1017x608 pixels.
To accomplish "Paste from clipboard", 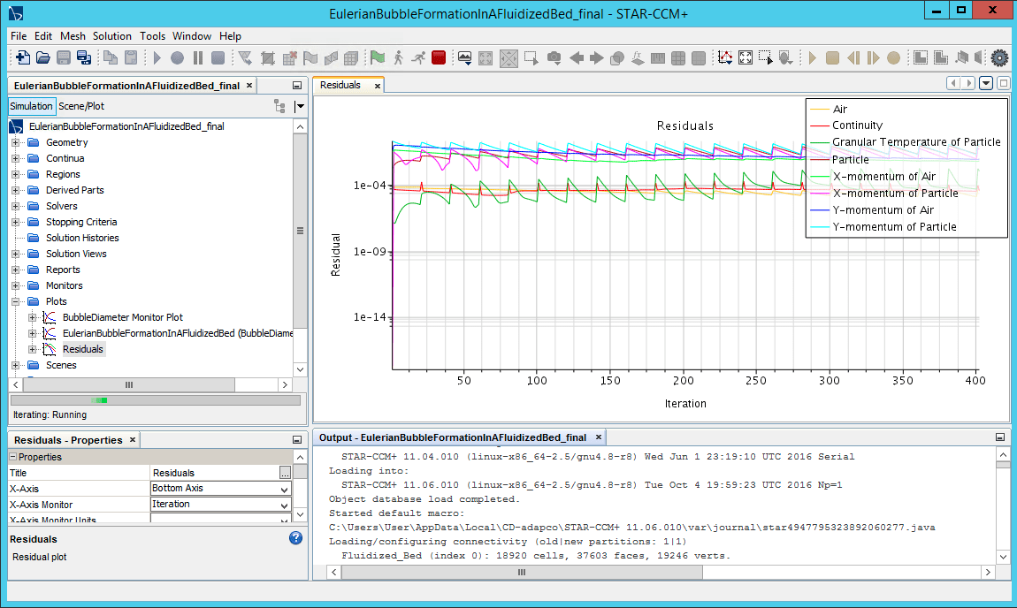I will point(133,58).
